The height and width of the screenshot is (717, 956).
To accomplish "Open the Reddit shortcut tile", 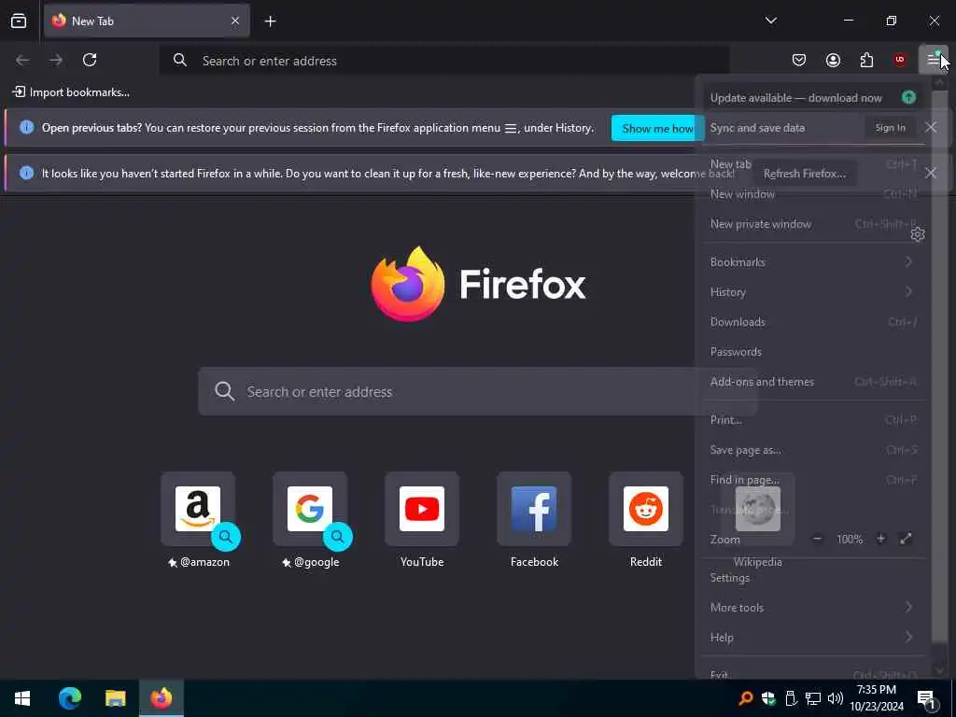I will point(646,509).
